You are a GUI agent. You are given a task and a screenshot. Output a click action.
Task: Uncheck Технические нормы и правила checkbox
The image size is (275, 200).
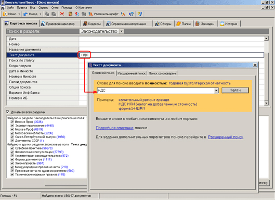pos(12,174)
